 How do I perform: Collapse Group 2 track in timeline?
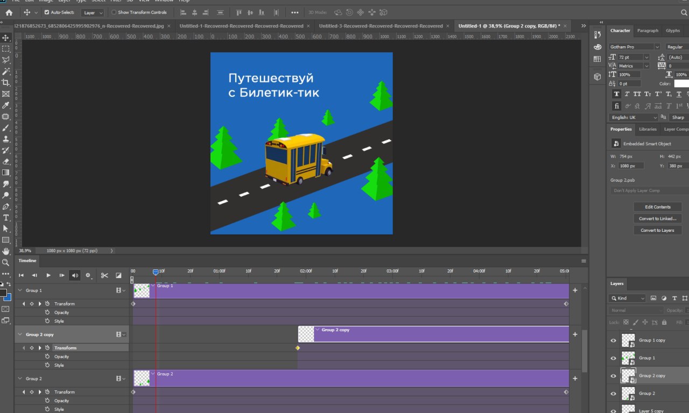[20, 379]
